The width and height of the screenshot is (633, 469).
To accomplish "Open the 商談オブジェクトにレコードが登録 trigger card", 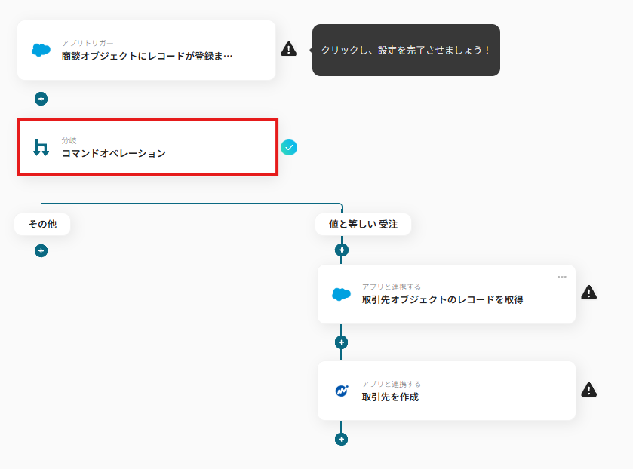I will click(x=147, y=49).
